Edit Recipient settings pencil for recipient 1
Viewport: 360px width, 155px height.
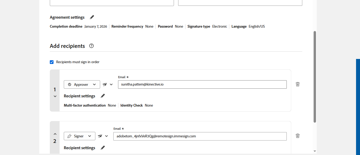[x=103, y=96]
